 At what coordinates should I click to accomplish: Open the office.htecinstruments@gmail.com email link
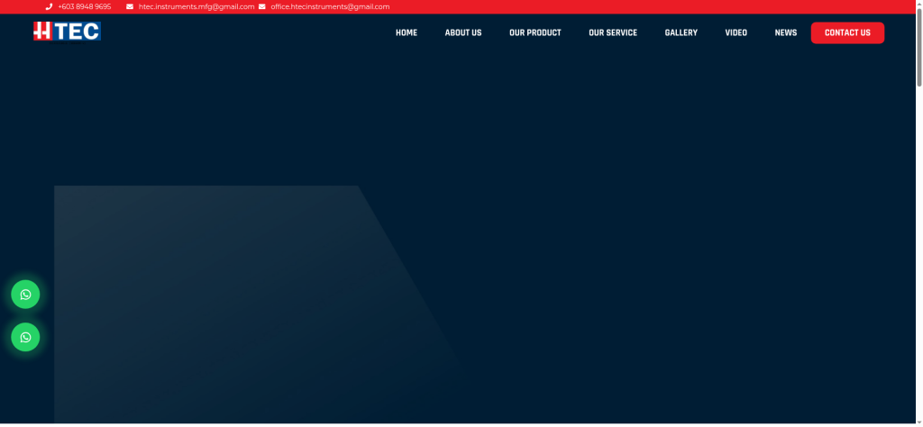coord(330,6)
